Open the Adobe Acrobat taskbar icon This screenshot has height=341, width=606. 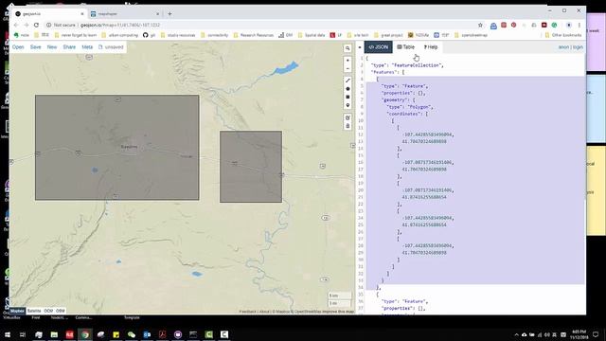pos(162,334)
